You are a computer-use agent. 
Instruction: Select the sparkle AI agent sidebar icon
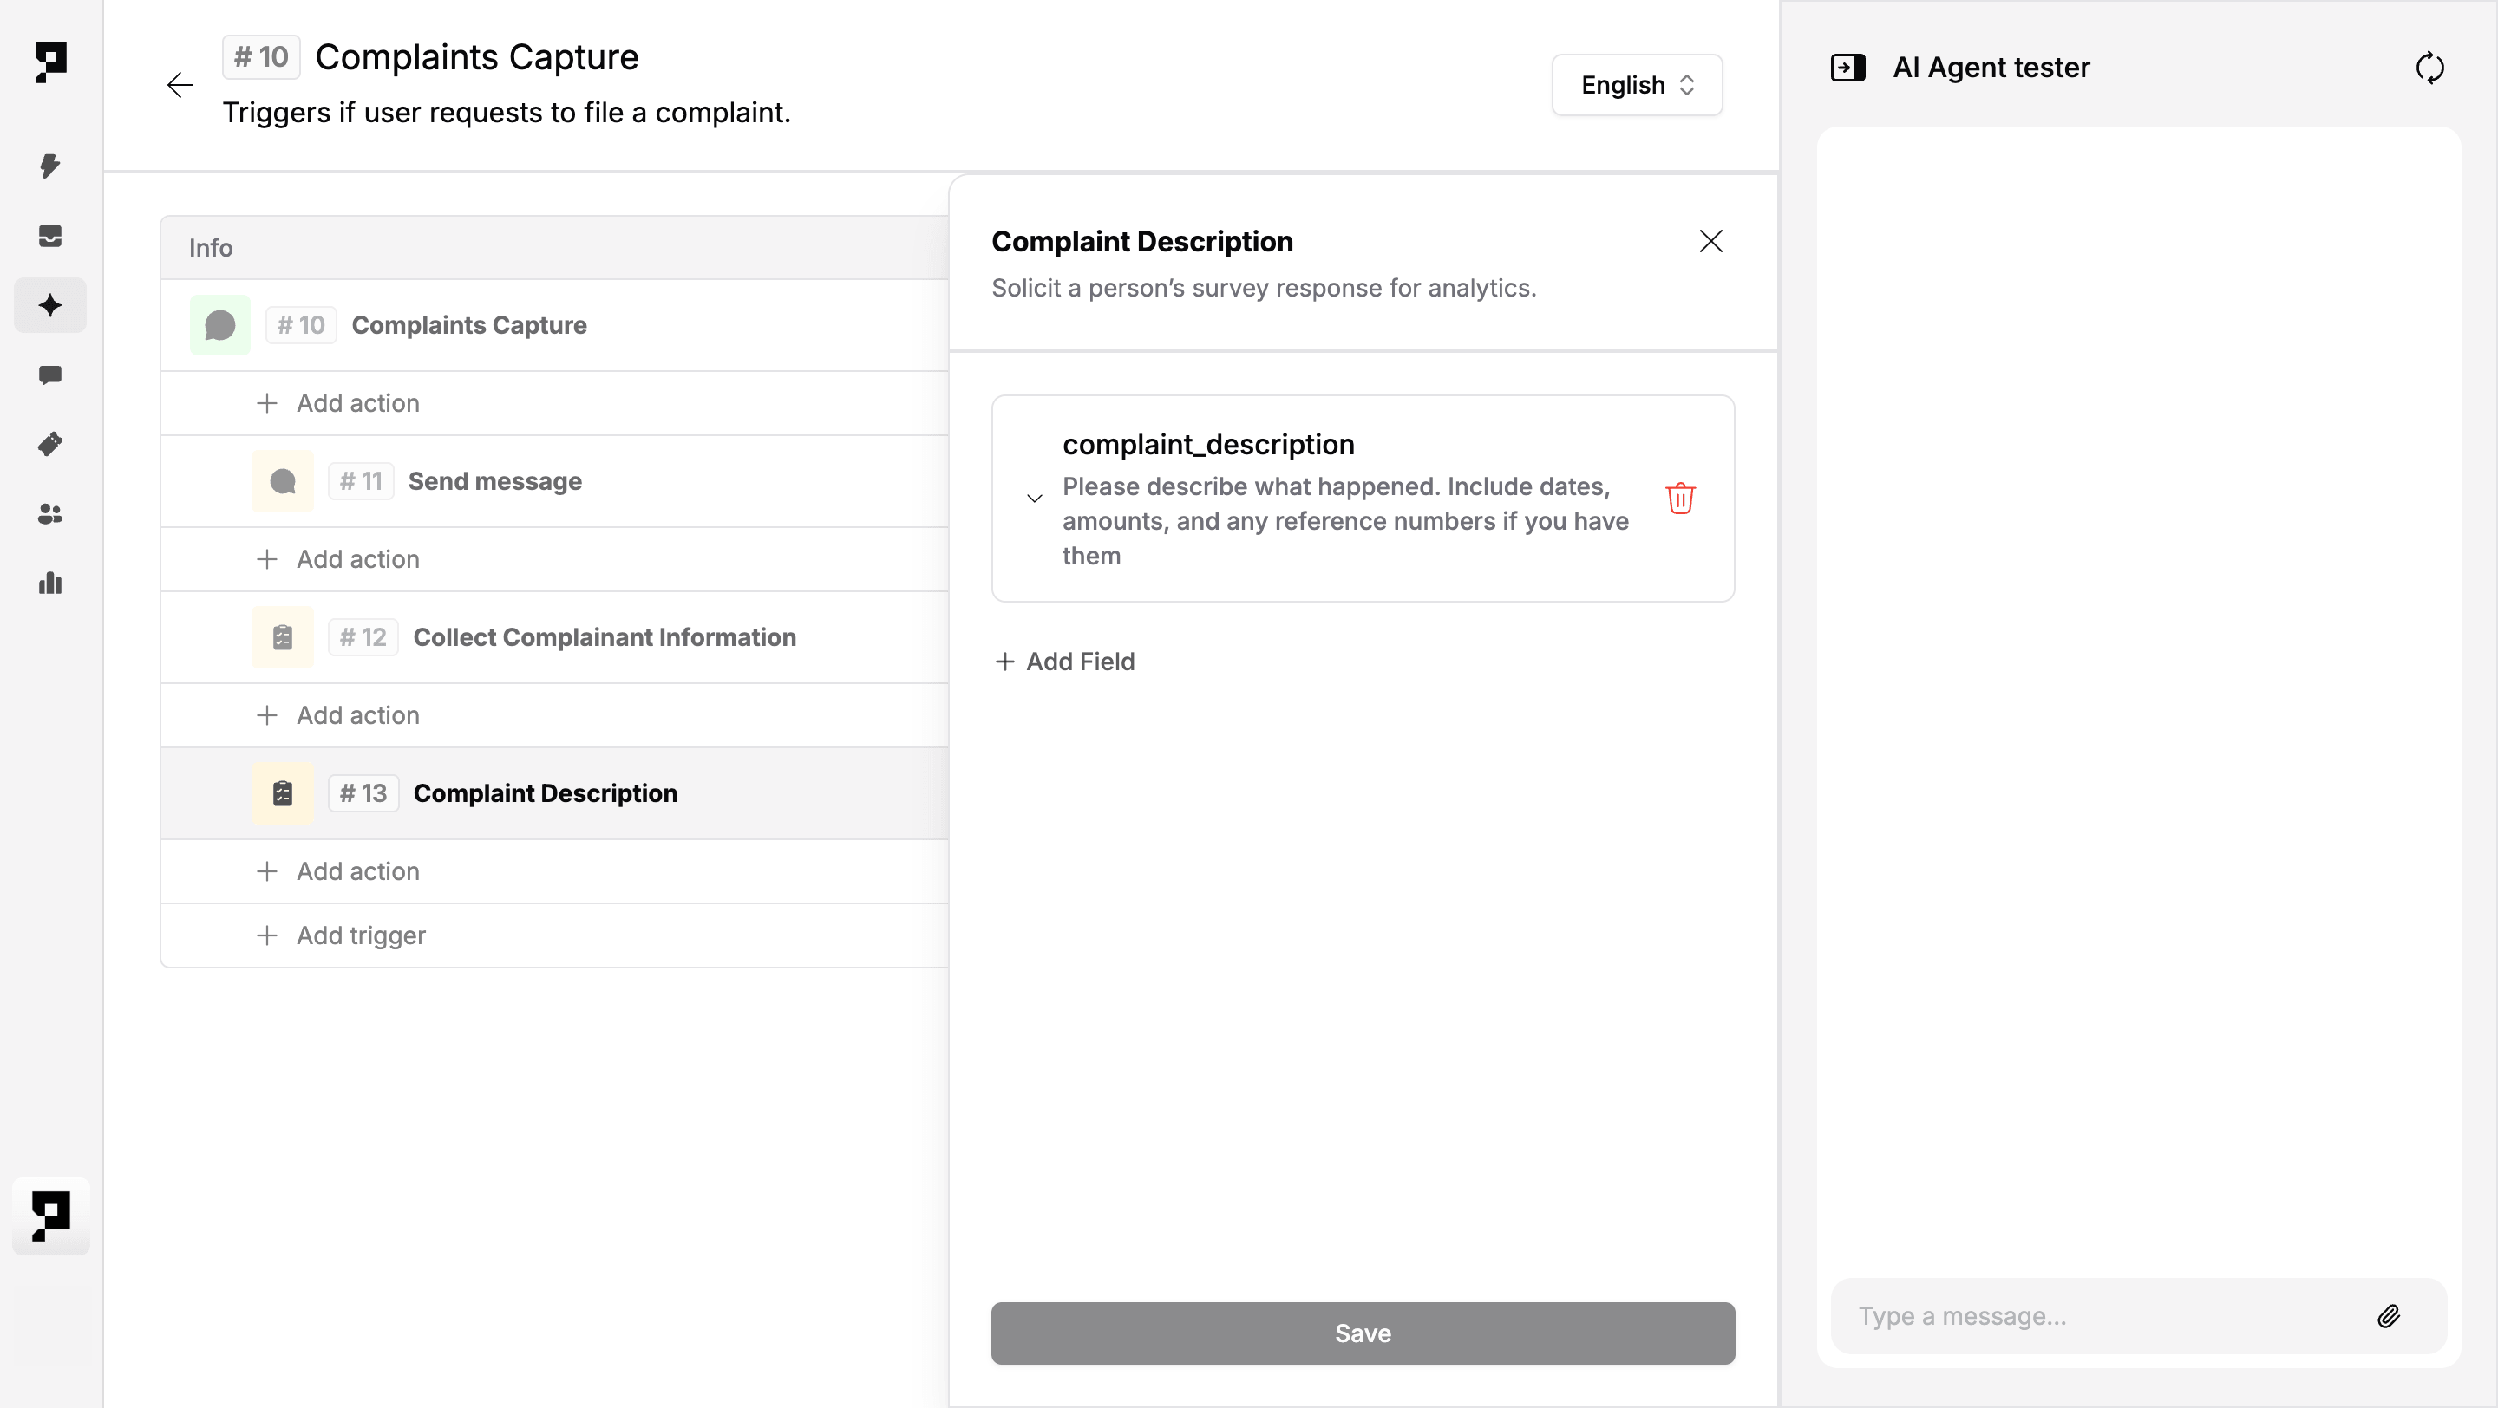coord(50,306)
